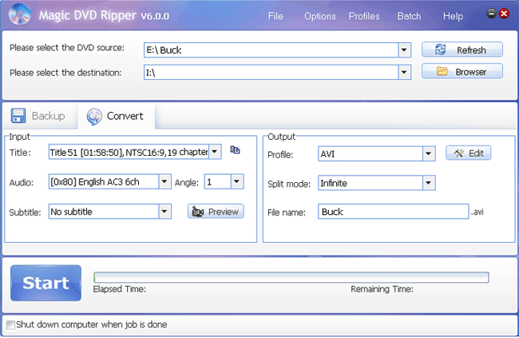Screen dimensions: 519x338
Task: Enable shut down computer when job is done
Action: (x=11, y=324)
